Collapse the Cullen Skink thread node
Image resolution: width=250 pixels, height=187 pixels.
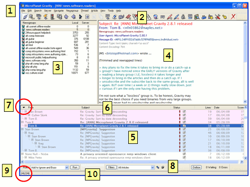click(29, 115)
